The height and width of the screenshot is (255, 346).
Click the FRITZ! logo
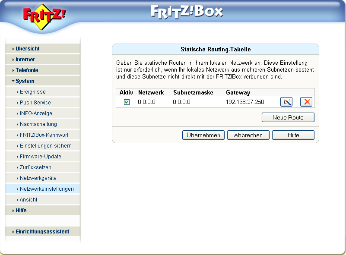click(44, 17)
